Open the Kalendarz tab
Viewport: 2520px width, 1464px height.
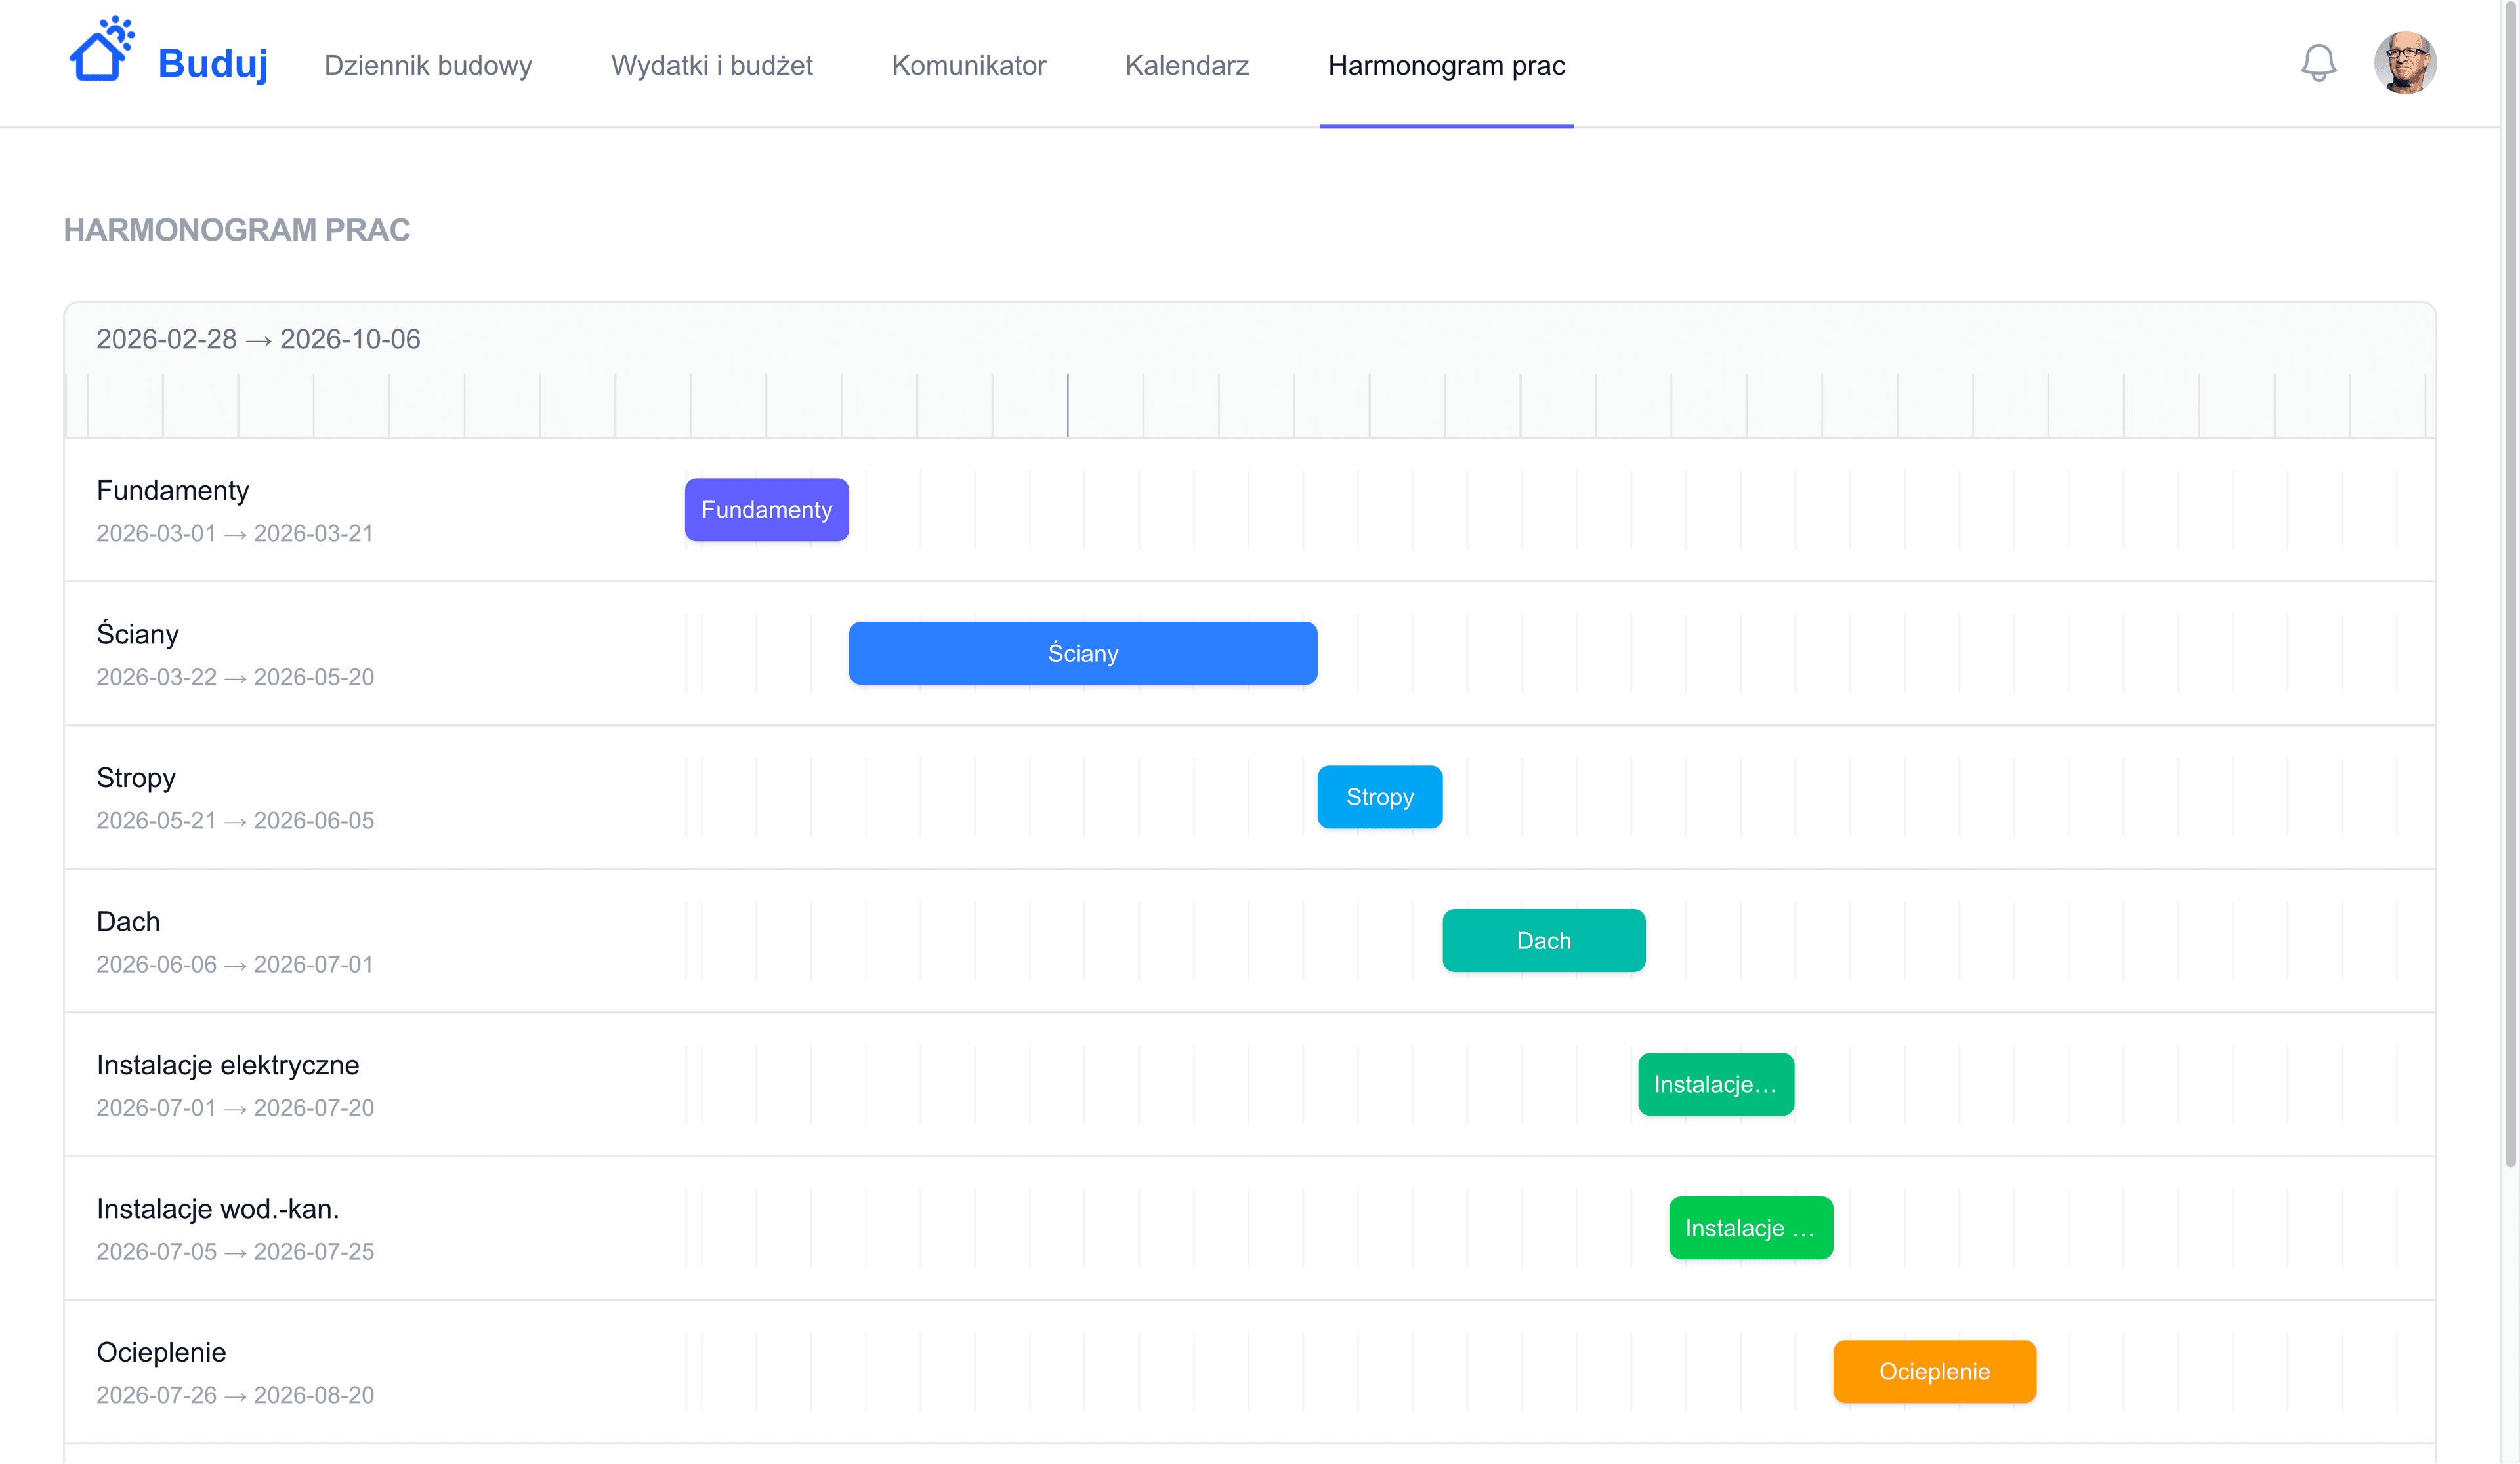[1186, 66]
